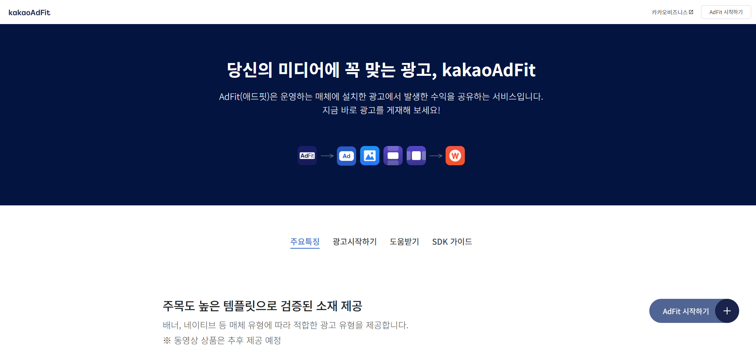Viewport: 756px width, 359px height.
Task: Click the blue image ad icon
Action: pyautogui.click(x=370, y=156)
